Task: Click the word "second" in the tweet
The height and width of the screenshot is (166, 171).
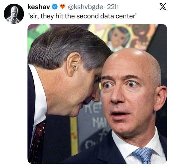Action: pyautogui.click(x=88, y=16)
